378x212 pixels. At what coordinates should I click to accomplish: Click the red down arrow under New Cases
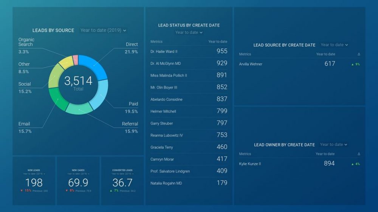tap(66, 191)
